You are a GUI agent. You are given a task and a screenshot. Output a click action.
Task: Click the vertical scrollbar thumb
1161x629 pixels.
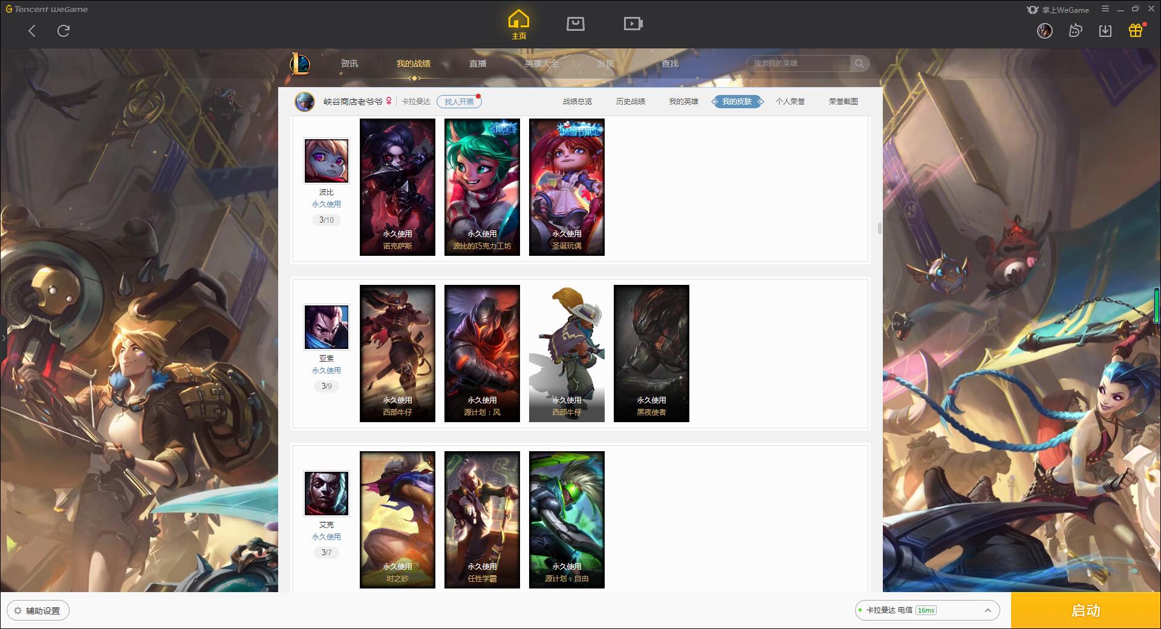[x=879, y=228]
